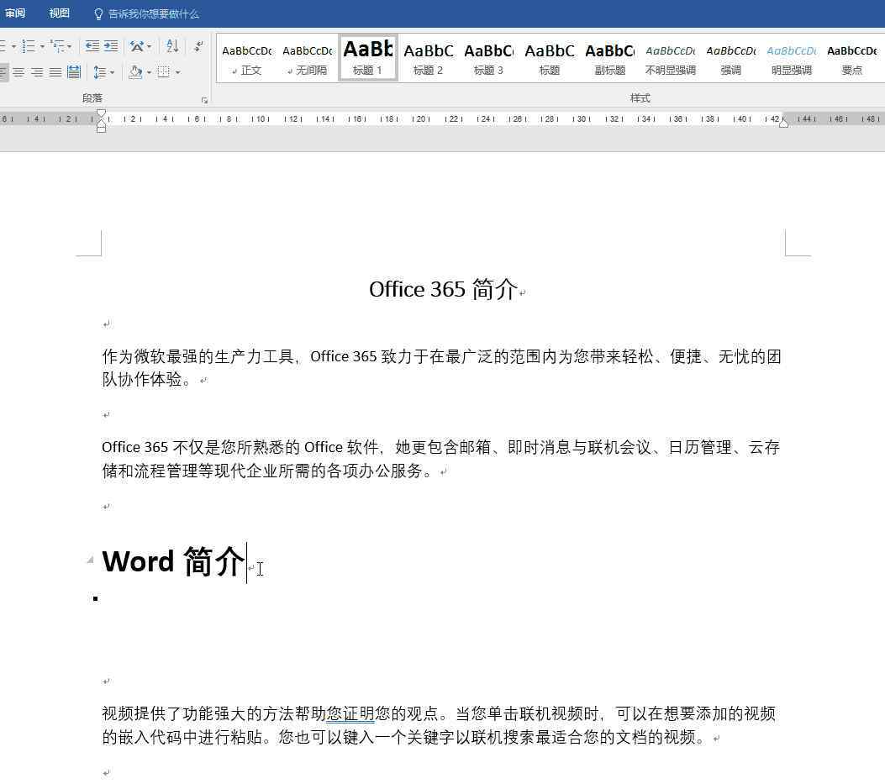Click the borders icon
885x784 pixels.
(164, 72)
